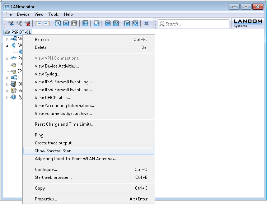Select View Syslog from context menu
The image size is (267, 204).
point(47,74)
